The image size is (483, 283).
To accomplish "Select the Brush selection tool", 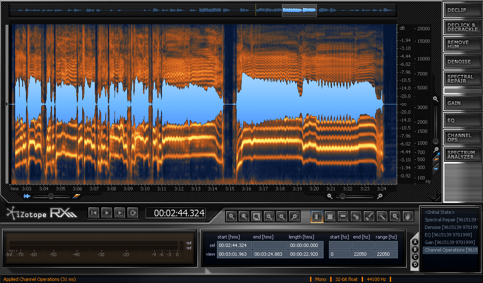I will click(x=368, y=216).
